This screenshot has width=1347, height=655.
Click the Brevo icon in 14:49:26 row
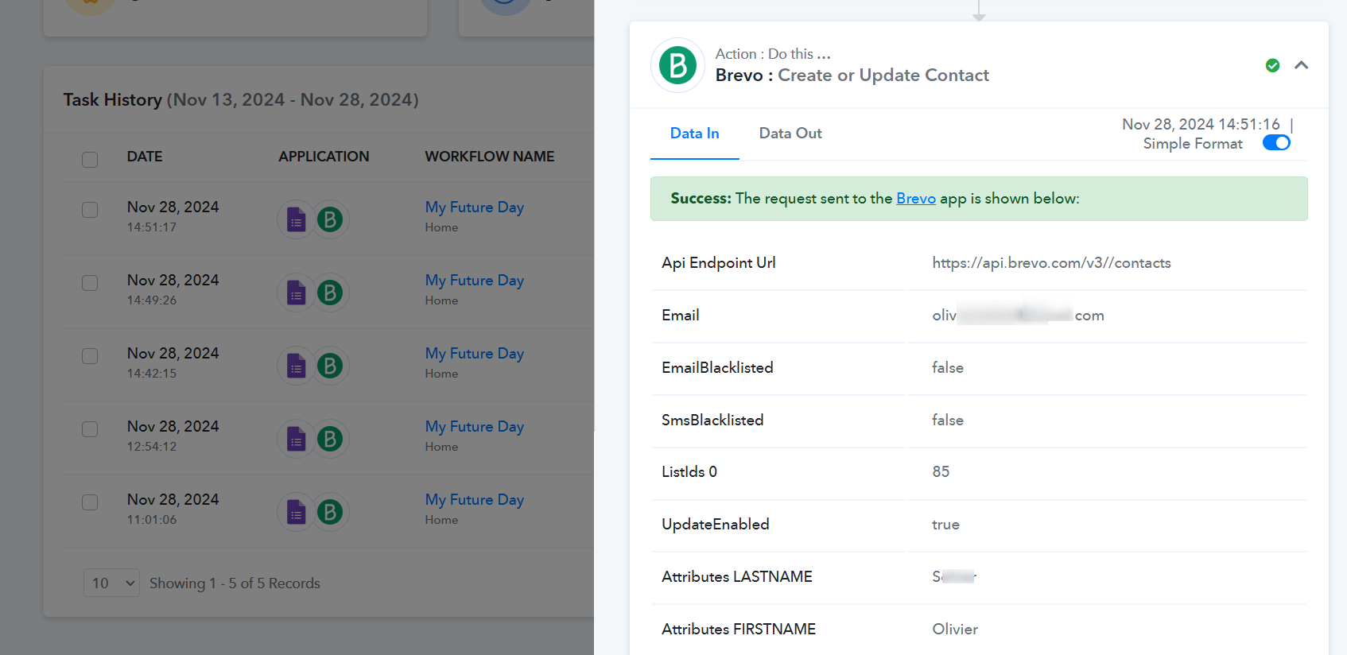330,293
